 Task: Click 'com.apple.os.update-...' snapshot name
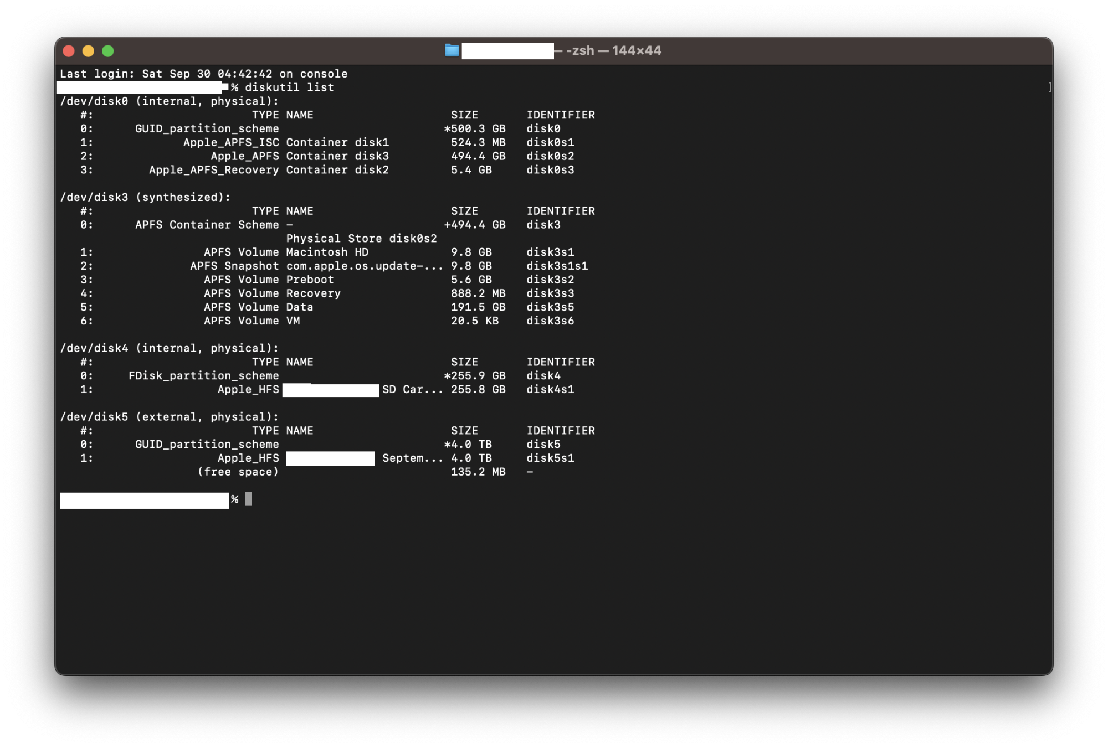pos(365,266)
